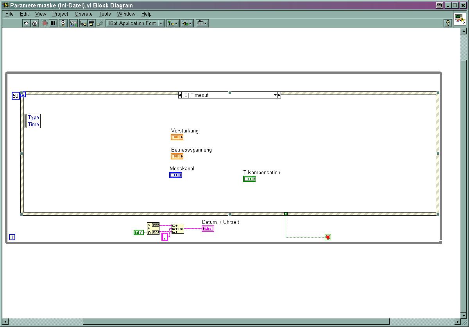Click the Verstärkung label
This screenshot has height=327, width=469.
(184, 130)
